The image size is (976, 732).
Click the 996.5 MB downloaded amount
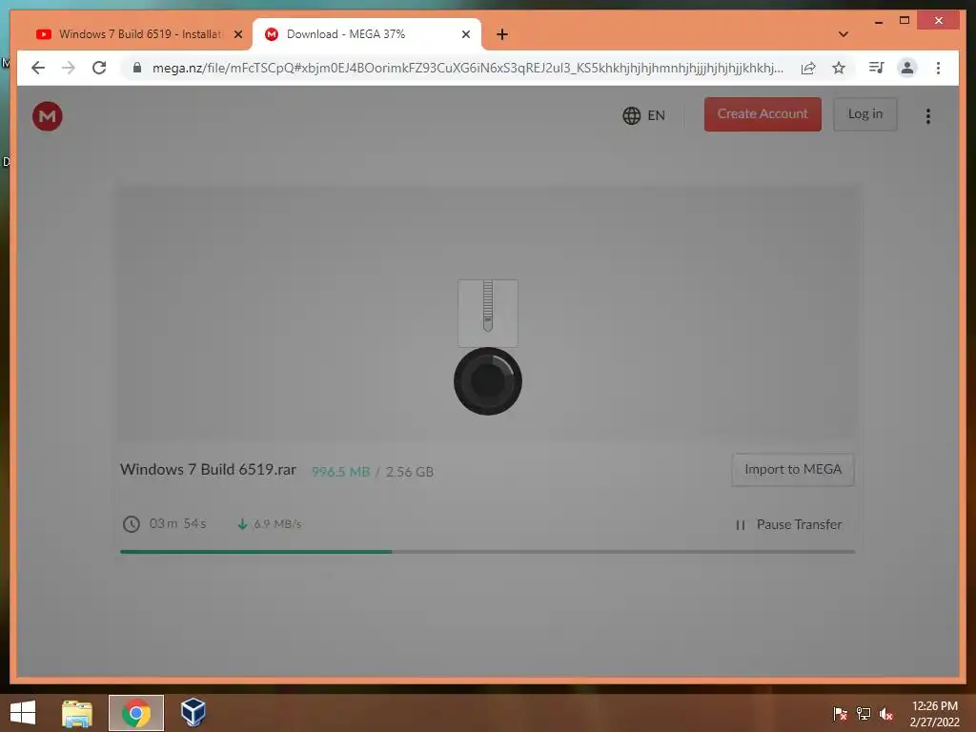340,472
